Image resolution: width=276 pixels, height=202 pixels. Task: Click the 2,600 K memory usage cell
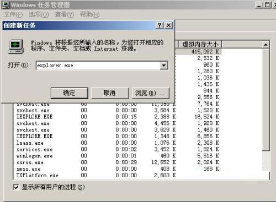(x=165, y=176)
